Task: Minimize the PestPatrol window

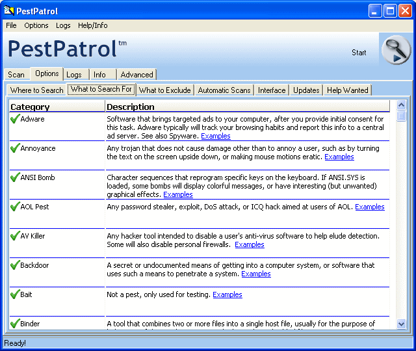Action: (375, 11)
